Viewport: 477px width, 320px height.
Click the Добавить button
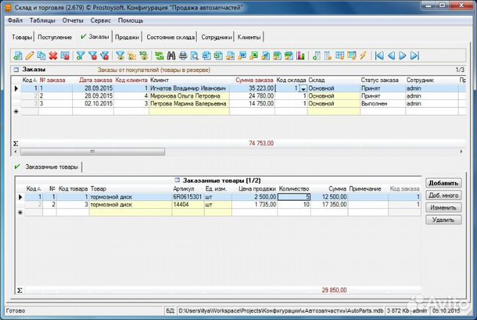pyautogui.click(x=443, y=183)
